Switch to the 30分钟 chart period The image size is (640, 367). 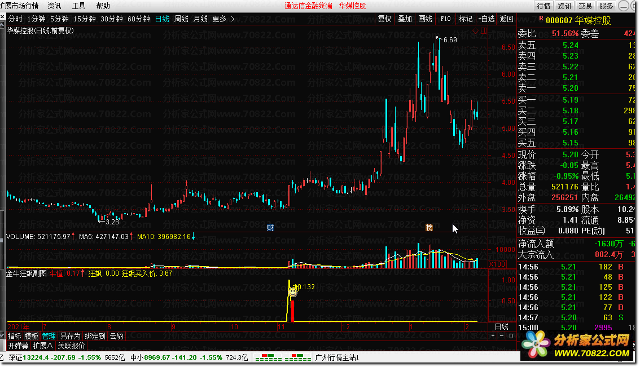(x=112, y=19)
